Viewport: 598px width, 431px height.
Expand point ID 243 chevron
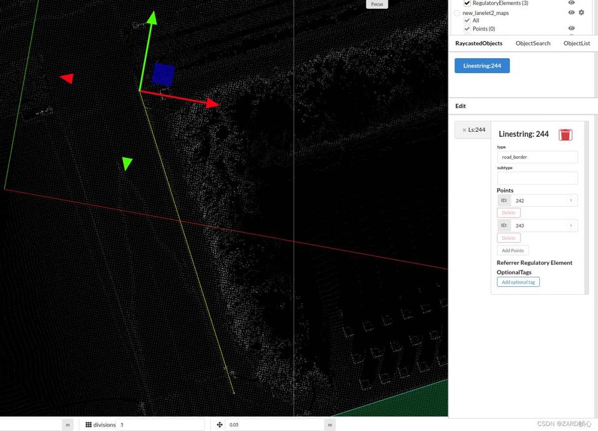tap(571, 225)
